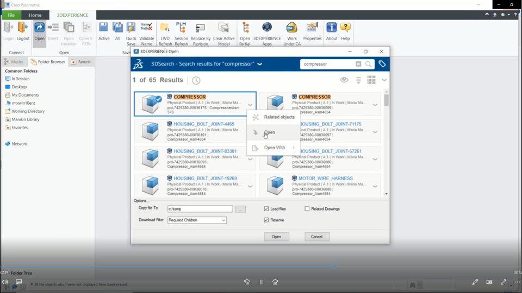Viewport: 522px width, 293px height.
Task: Expand chevron on second COMPRESSOR result
Action: pos(375,105)
